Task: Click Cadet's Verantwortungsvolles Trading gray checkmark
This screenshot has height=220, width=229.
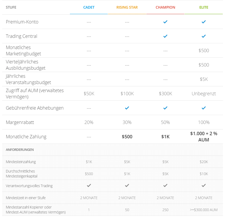Action: click(x=89, y=186)
